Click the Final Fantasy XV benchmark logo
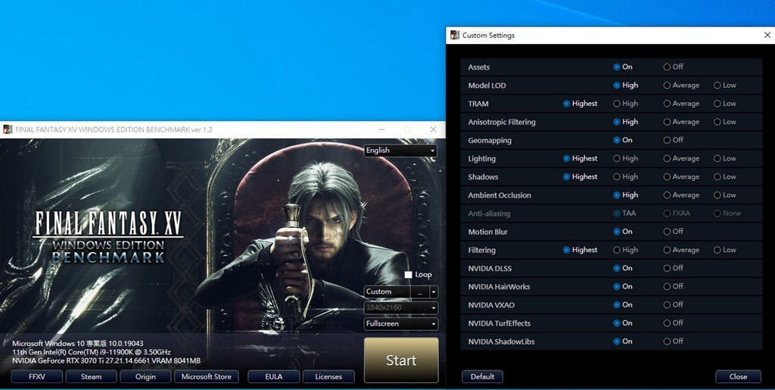 pos(107,236)
